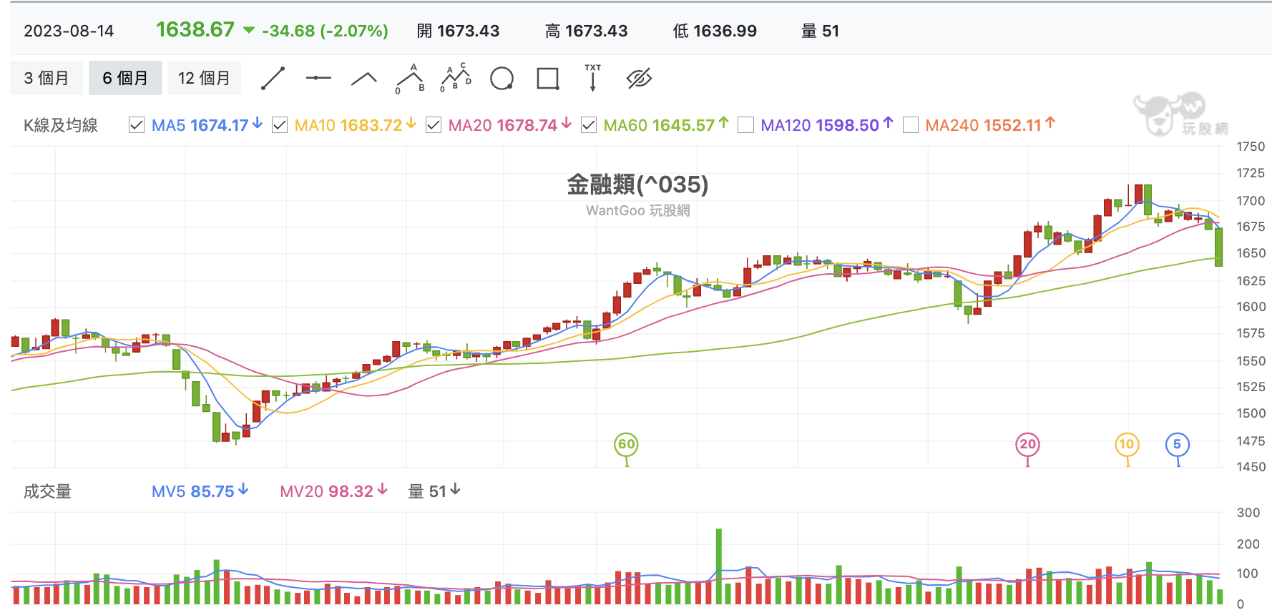Click the MV5 85.75 volume label
Screen dimensions: 1272x615
coord(200,491)
